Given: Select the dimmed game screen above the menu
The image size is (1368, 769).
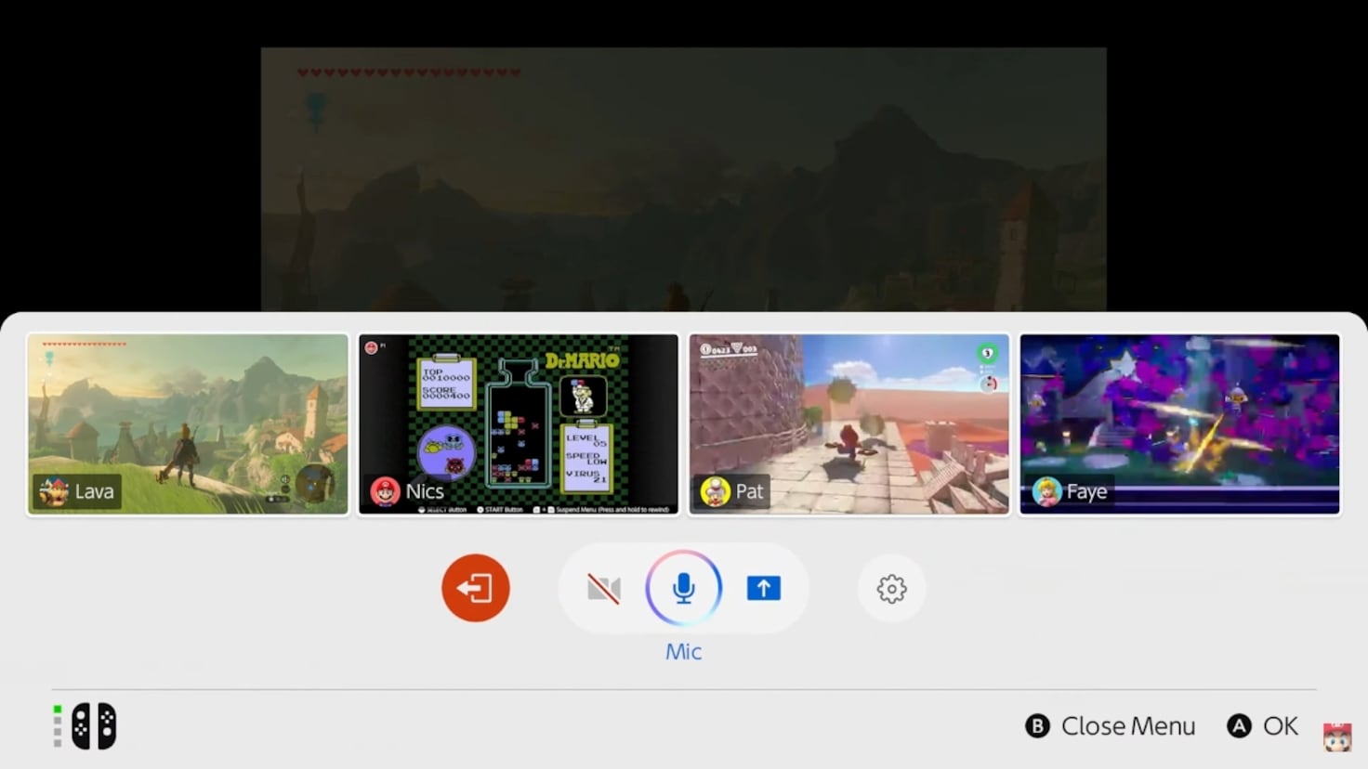Looking at the screenshot, I should (x=683, y=176).
